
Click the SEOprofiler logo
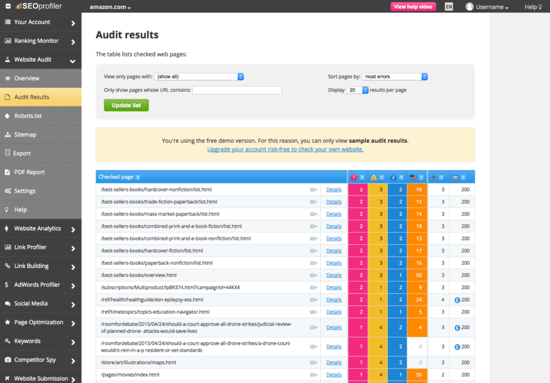(x=39, y=6)
